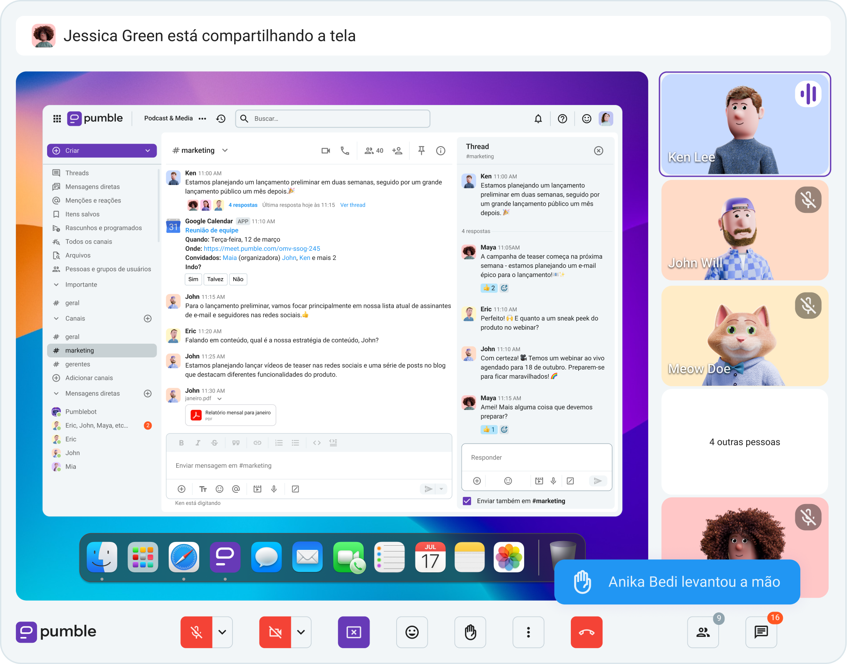Open pinned messages pin icon
This screenshot has width=847, height=664.
point(422,150)
